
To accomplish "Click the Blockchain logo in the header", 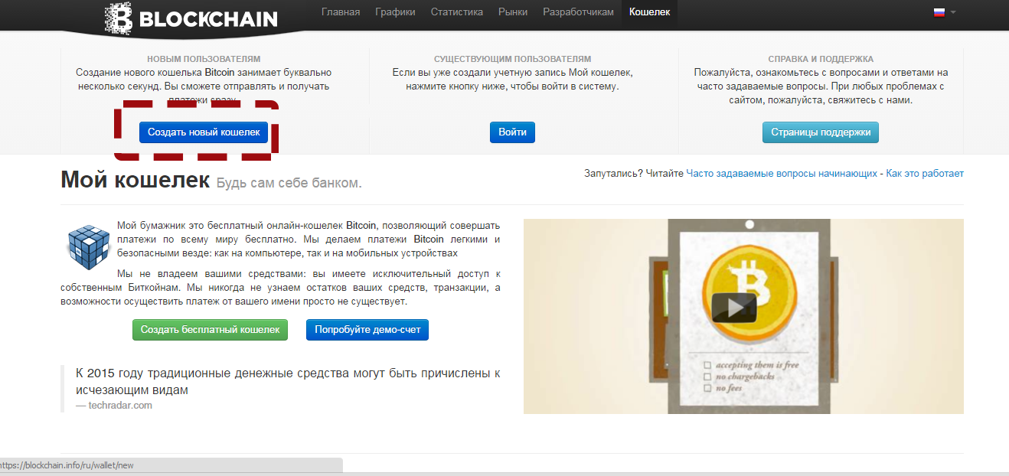I will click(191, 18).
